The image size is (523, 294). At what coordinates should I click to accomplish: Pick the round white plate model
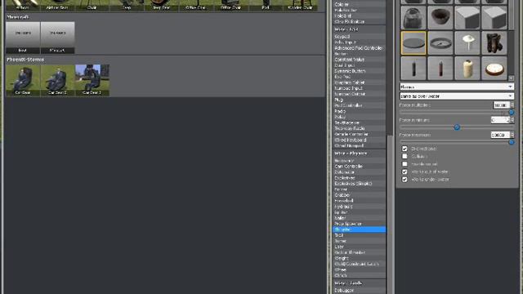pos(494,69)
